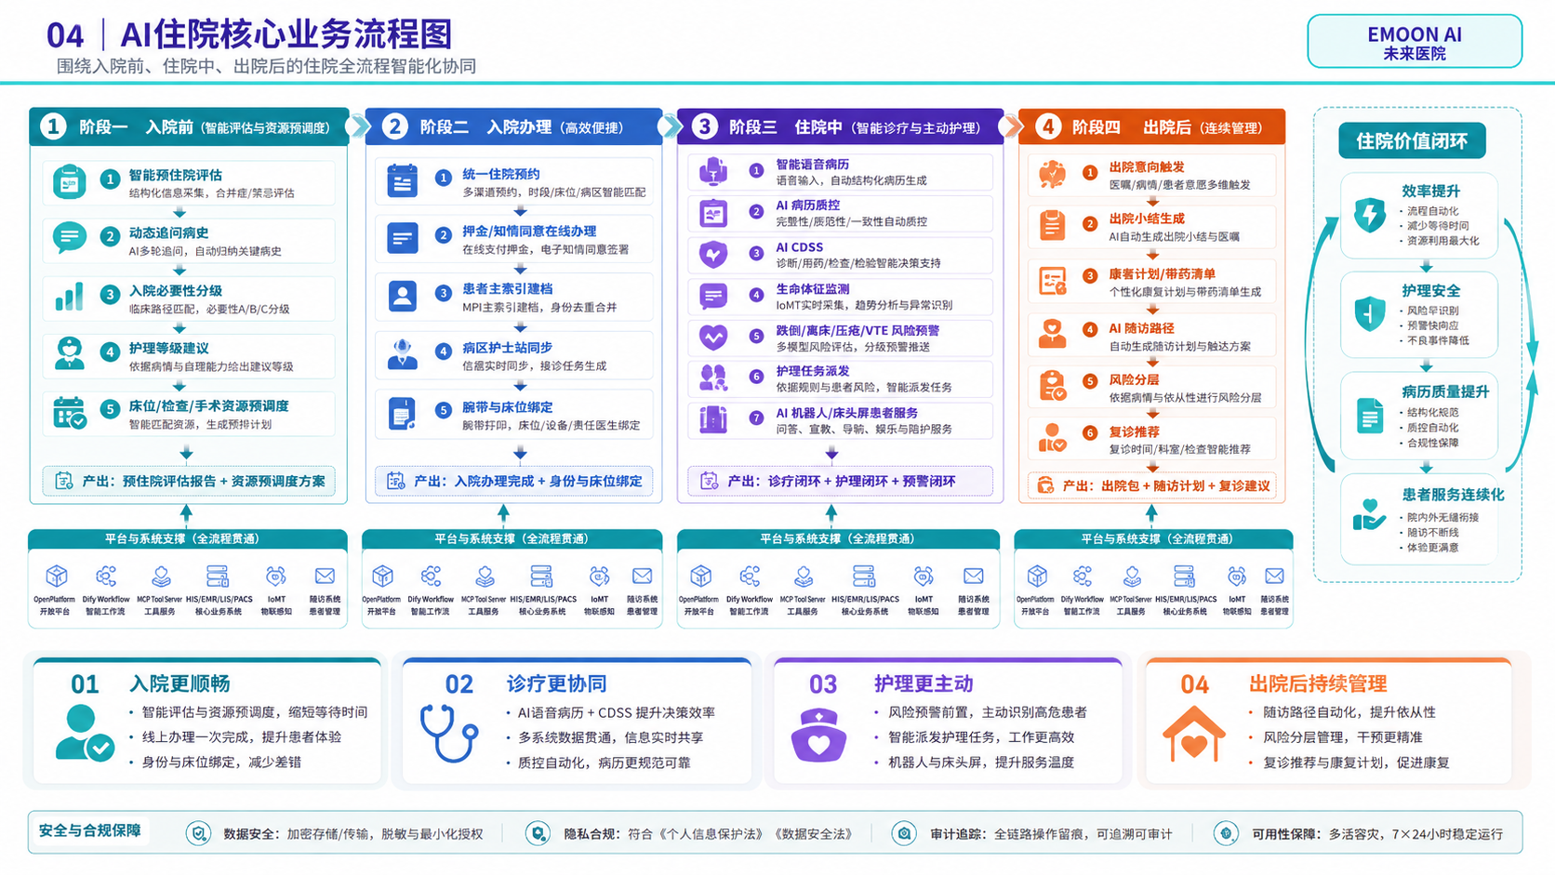1555x875 pixels.
Task: Click the 阶段一 入院前 header
Action: [x=189, y=126]
